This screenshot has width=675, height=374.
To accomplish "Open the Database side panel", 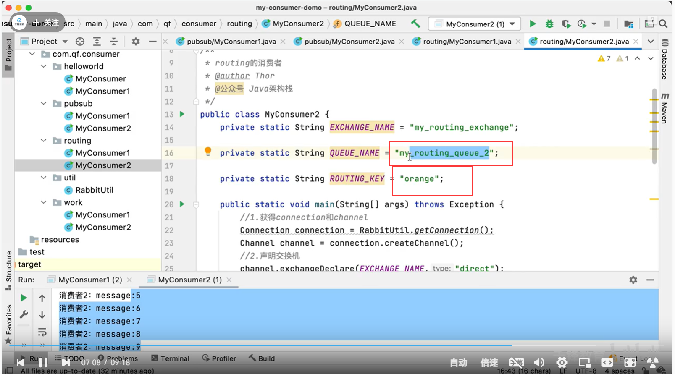I will [x=665, y=59].
